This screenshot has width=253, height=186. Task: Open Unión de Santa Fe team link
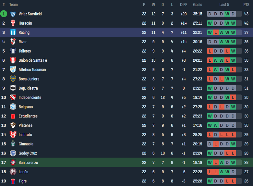33,60
